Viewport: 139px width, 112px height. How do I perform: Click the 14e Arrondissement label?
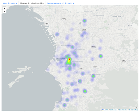click(73, 16)
